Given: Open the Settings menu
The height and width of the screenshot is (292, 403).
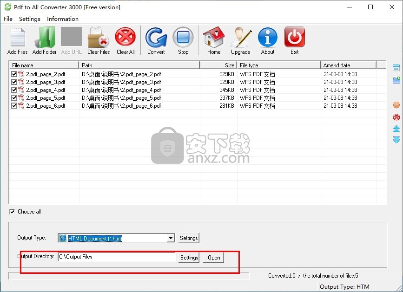Looking at the screenshot, I should coord(30,19).
